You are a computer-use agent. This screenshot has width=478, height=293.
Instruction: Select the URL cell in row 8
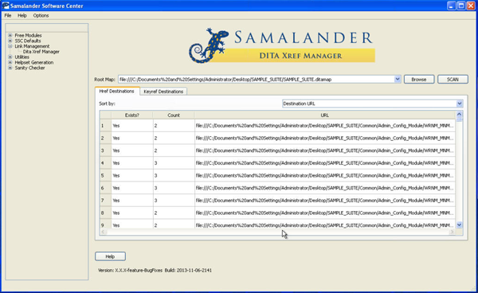[x=325, y=213]
